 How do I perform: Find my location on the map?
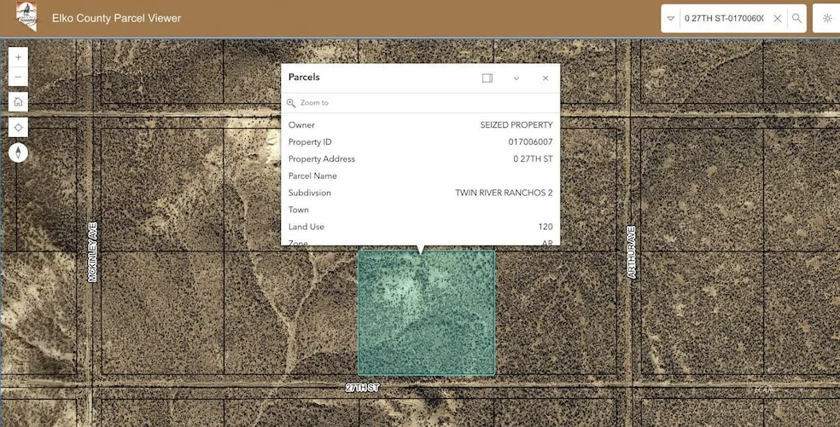(18, 127)
